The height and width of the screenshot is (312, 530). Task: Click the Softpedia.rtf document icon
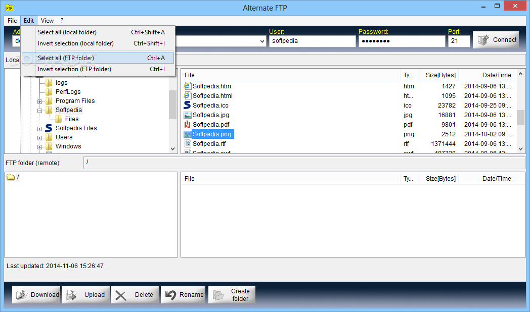point(187,144)
